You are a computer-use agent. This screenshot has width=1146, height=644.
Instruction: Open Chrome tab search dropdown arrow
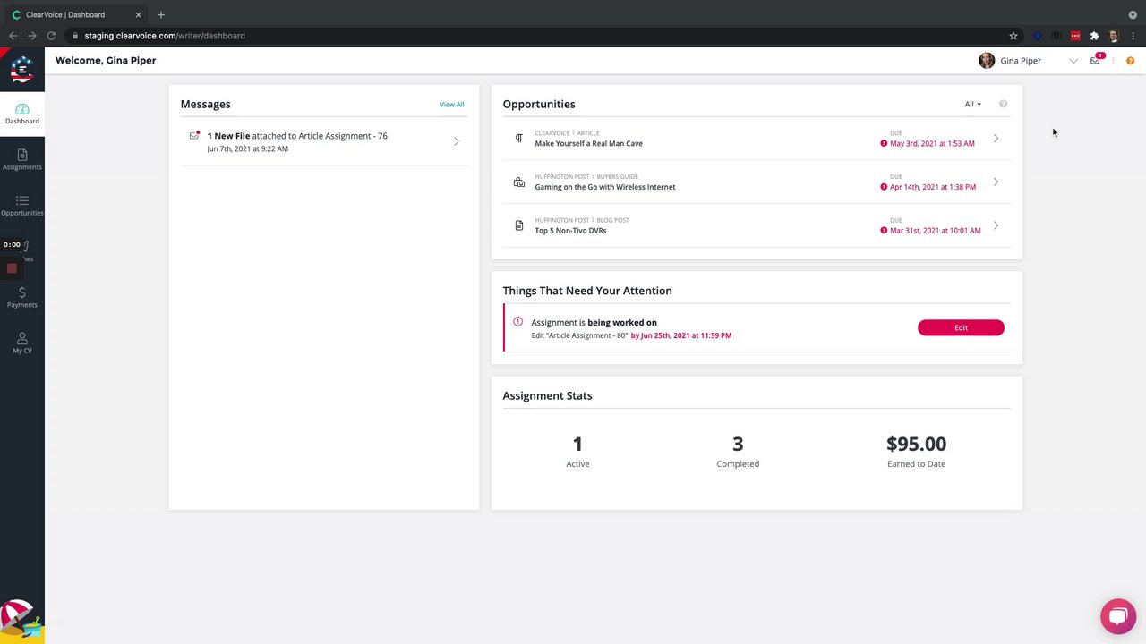click(1133, 14)
